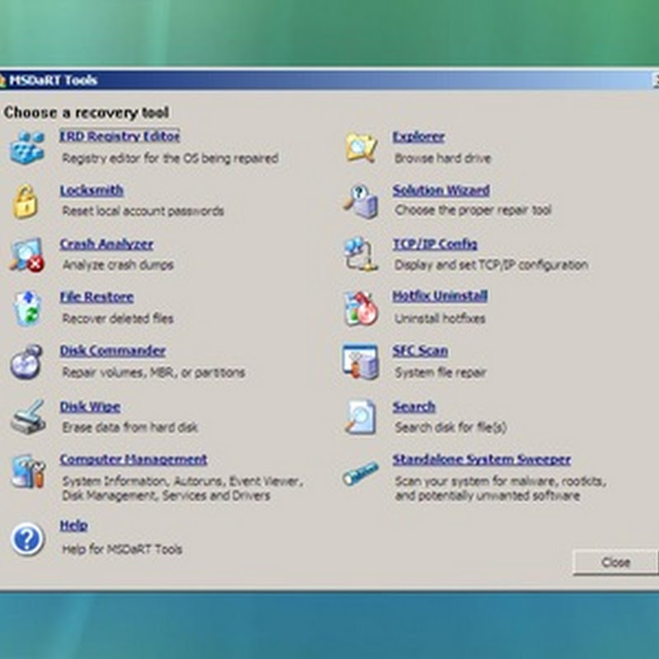Click the text 'Scan your system for malware, rootkits,'

500,481
